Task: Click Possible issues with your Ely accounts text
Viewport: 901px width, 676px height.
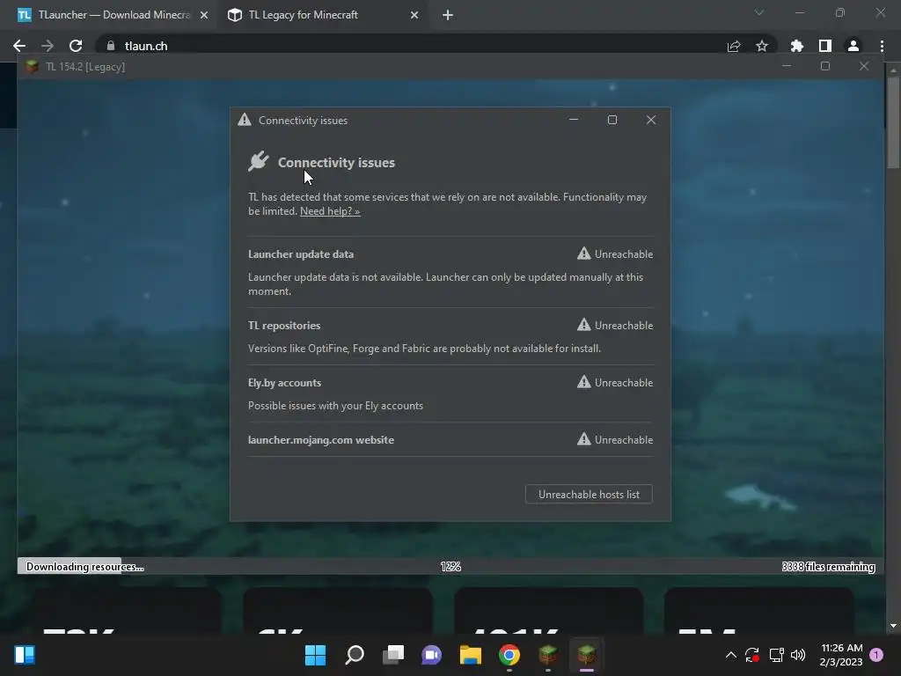Action: coord(335,406)
